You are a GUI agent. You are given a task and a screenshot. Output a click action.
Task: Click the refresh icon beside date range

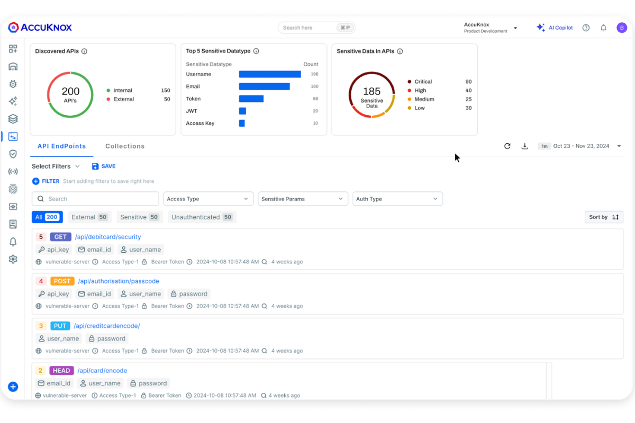coord(507,146)
